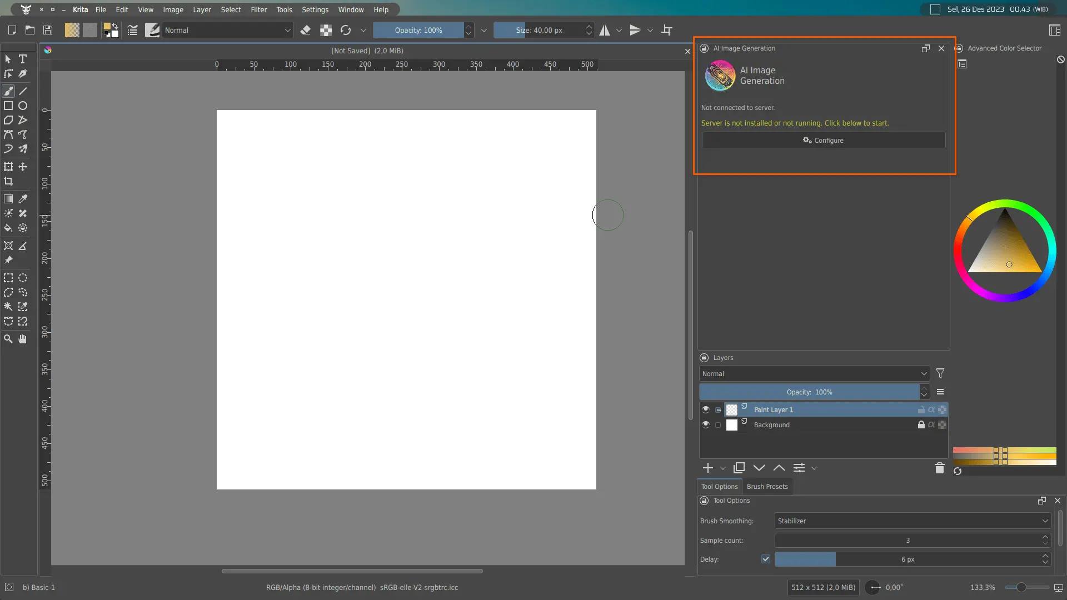Add a new paint layer
Screen dimensions: 1067x600
708,468
